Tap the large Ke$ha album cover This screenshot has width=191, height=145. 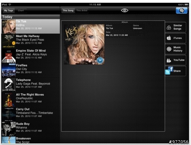(x=84, y=44)
